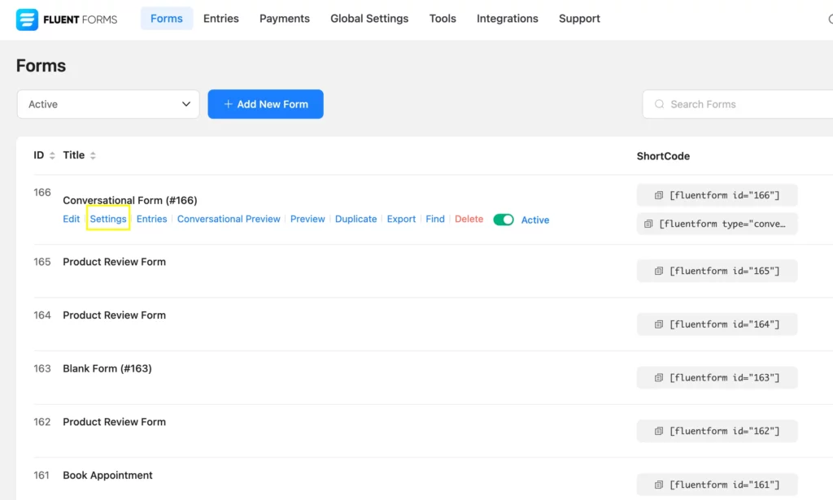The height and width of the screenshot is (500, 833).
Task: Toggle Active switch for Conversational Form #166
Action: pyautogui.click(x=503, y=220)
